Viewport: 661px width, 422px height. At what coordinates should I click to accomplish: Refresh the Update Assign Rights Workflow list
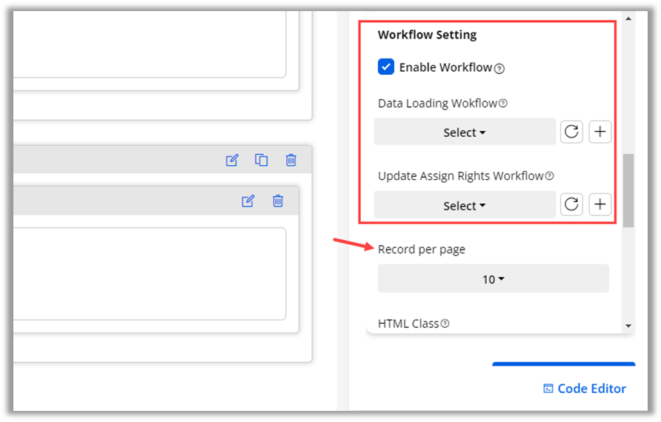[x=571, y=205]
